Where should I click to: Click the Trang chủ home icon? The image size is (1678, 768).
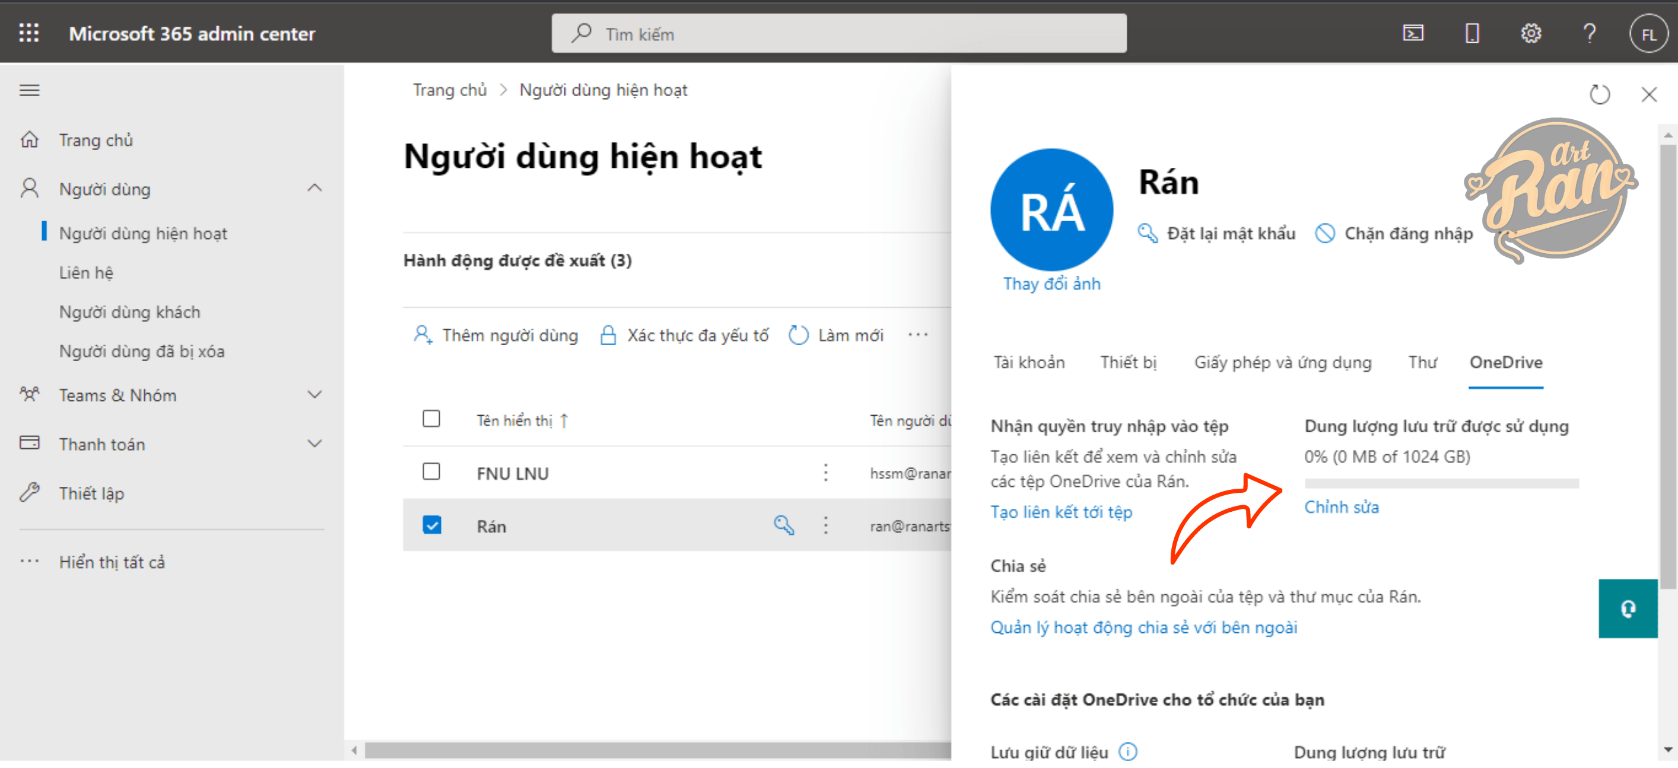tap(29, 139)
